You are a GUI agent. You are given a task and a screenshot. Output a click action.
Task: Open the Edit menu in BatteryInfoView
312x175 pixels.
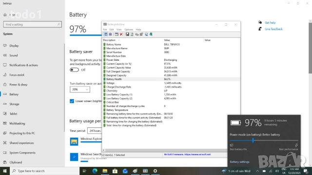pos(112,30)
